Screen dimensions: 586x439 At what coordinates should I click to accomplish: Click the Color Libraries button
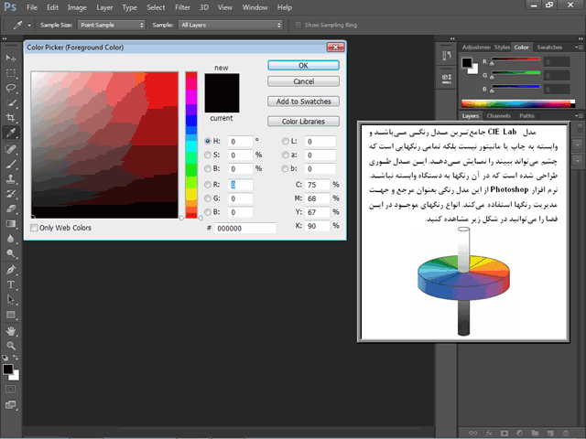[x=303, y=122]
